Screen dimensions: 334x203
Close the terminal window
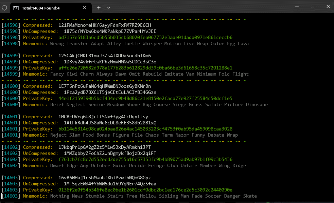(328, 6)
